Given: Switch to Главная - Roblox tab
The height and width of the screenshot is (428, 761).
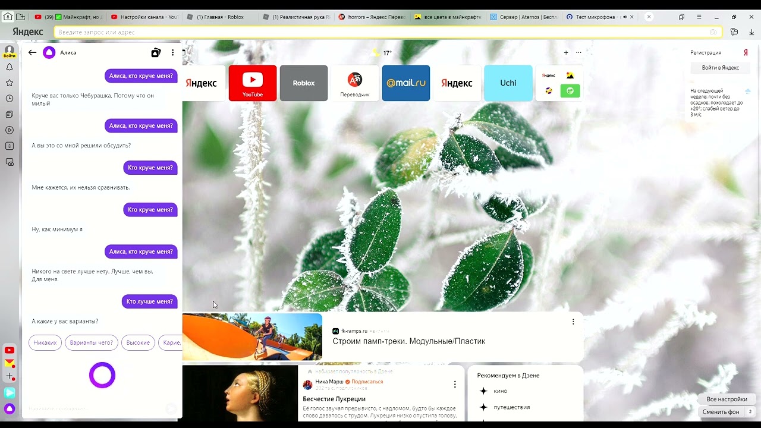Looking at the screenshot, I should tap(220, 17).
